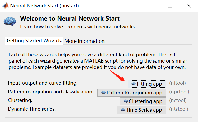Select the Getting Started Wizards tab
Viewport: 198px width, 122px height.
[34, 41]
